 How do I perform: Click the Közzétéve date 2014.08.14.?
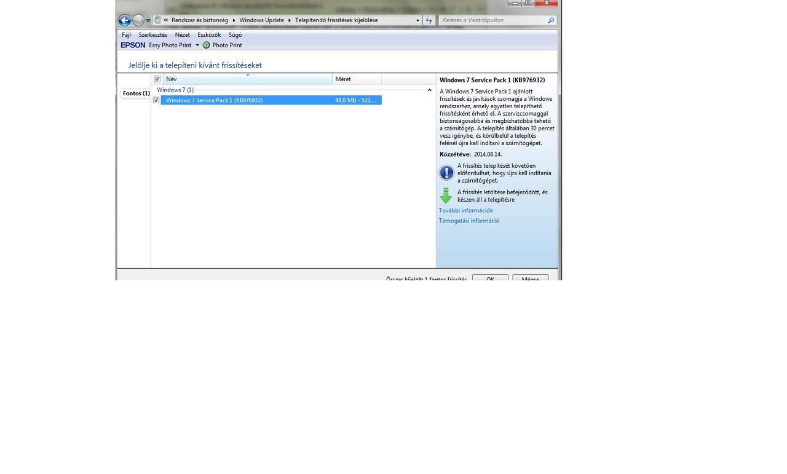pos(488,154)
